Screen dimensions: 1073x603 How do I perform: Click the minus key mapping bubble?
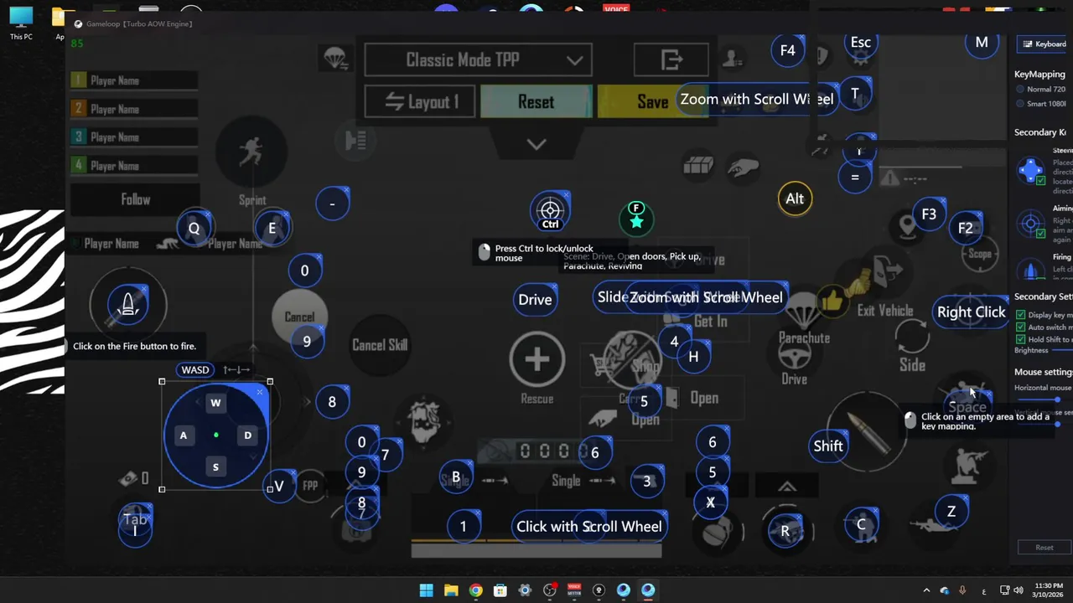click(332, 204)
